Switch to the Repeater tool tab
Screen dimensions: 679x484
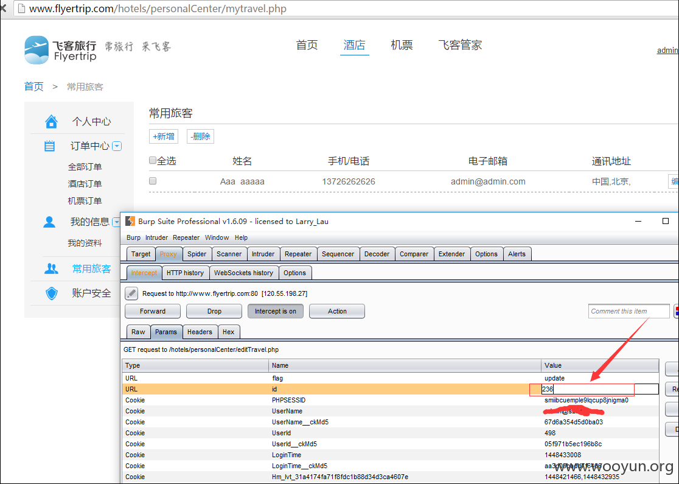pyautogui.click(x=298, y=254)
